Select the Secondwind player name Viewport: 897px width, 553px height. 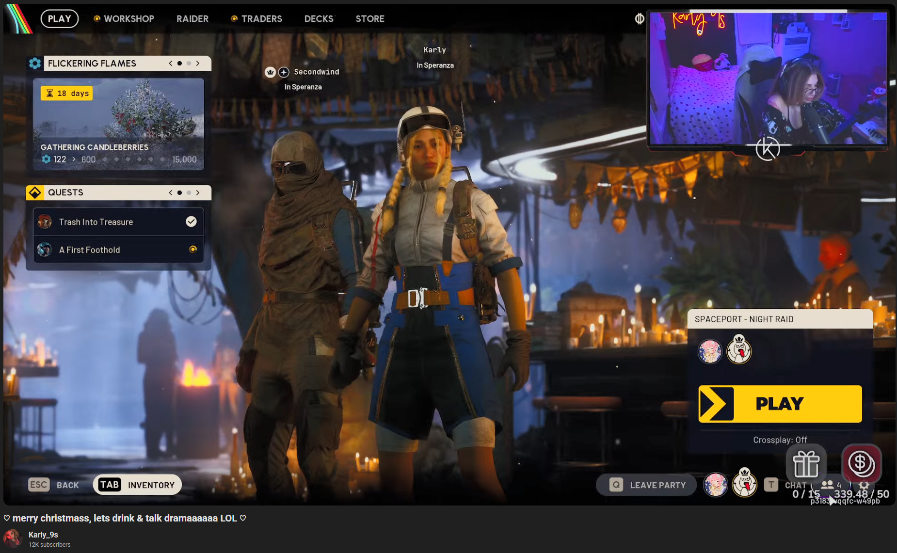[x=317, y=72]
